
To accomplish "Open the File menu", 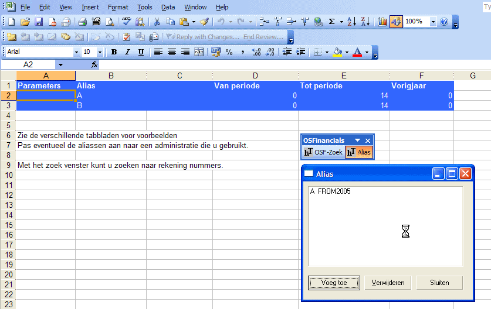I will (x=25, y=7).
